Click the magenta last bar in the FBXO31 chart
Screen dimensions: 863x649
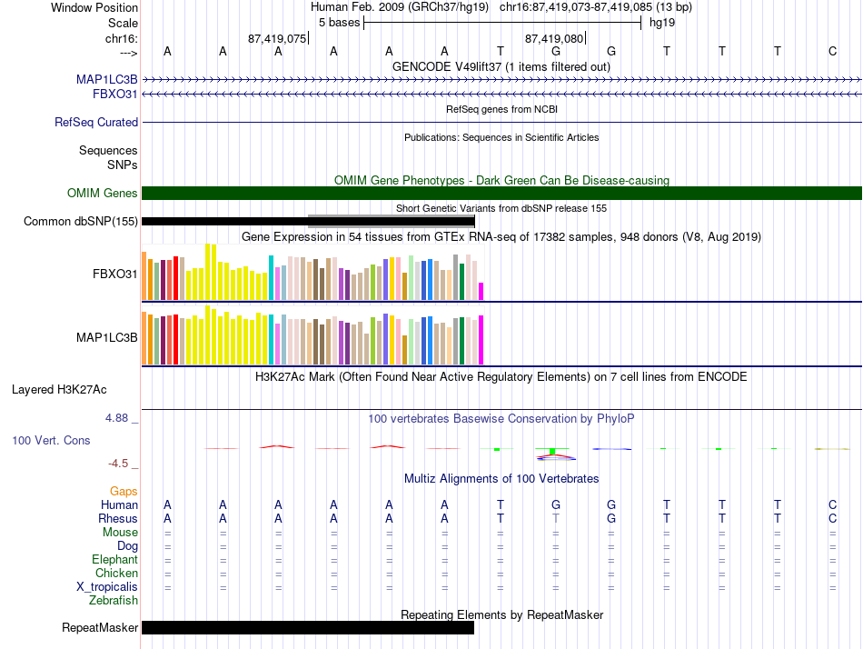point(481,292)
